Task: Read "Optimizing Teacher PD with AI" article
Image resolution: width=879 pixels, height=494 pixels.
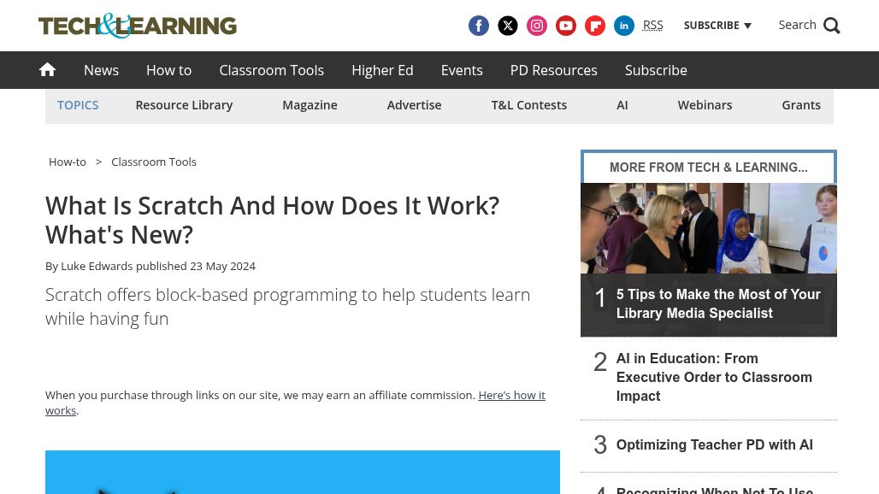Action: (714, 444)
